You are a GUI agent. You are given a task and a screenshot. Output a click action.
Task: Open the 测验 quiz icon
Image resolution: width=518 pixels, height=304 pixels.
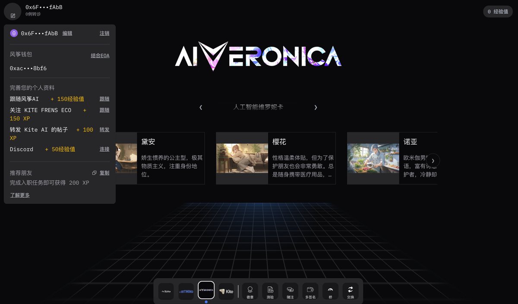(x=270, y=291)
